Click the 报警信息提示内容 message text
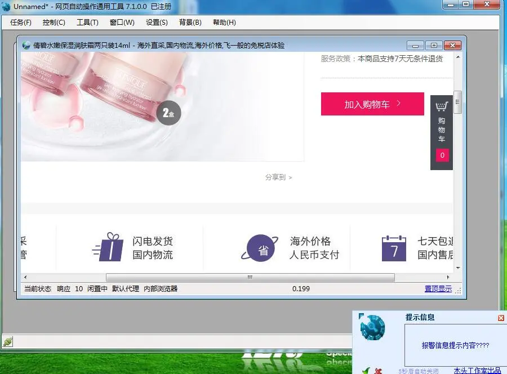The image size is (507, 374). coord(455,345)
